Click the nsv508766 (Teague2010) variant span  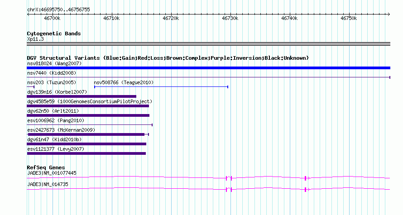pos(161,87)
